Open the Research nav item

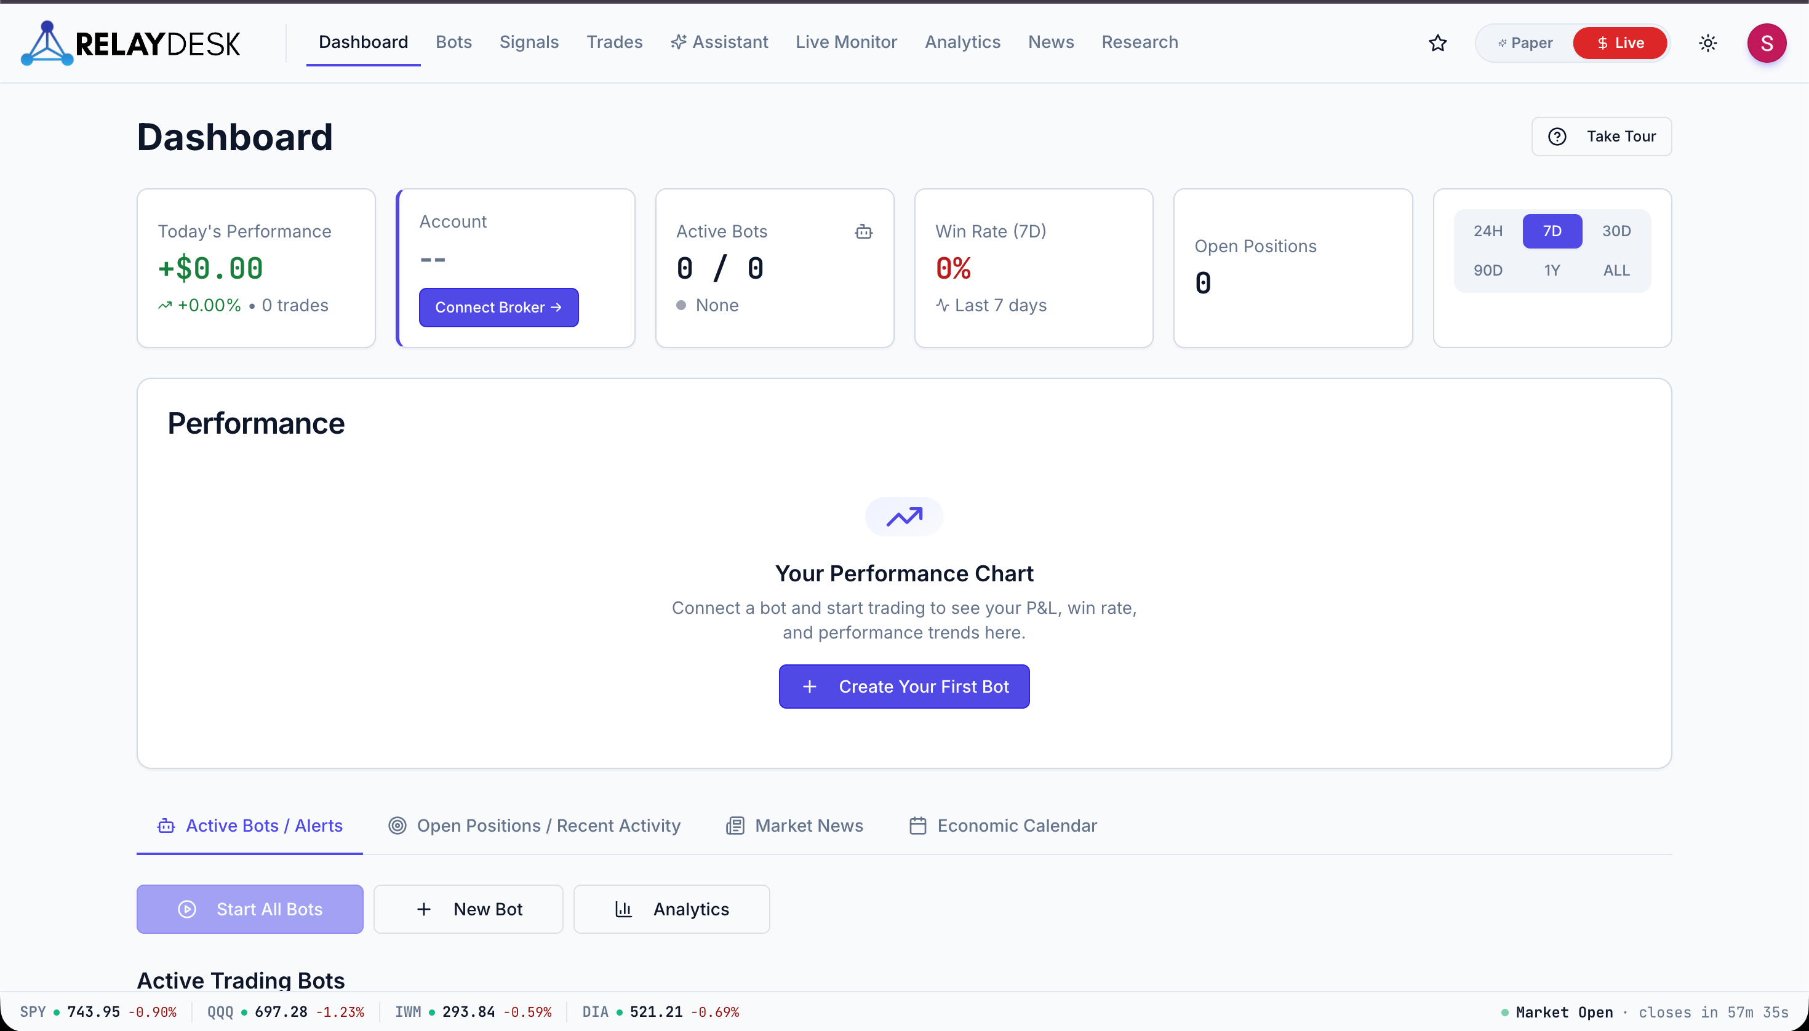(1140, 42)
